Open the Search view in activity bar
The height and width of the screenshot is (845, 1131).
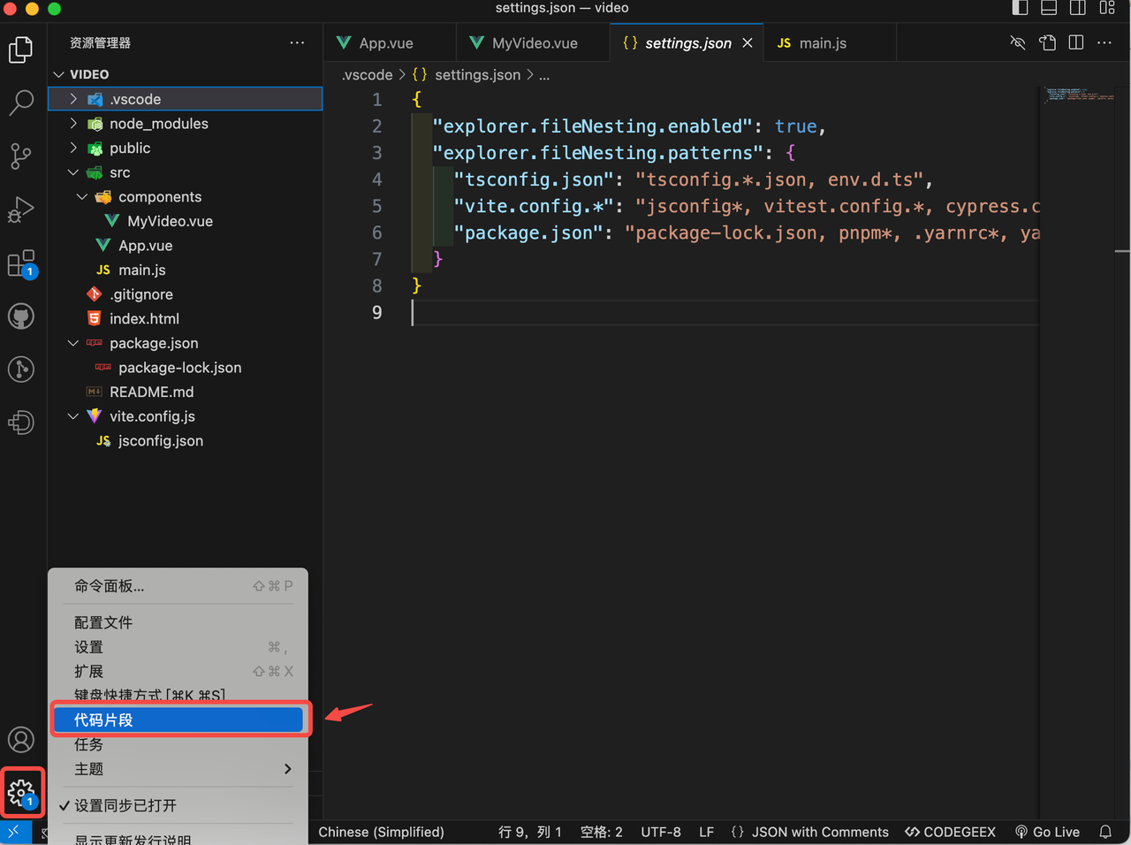pyautogui.click(x=21, y=103)
